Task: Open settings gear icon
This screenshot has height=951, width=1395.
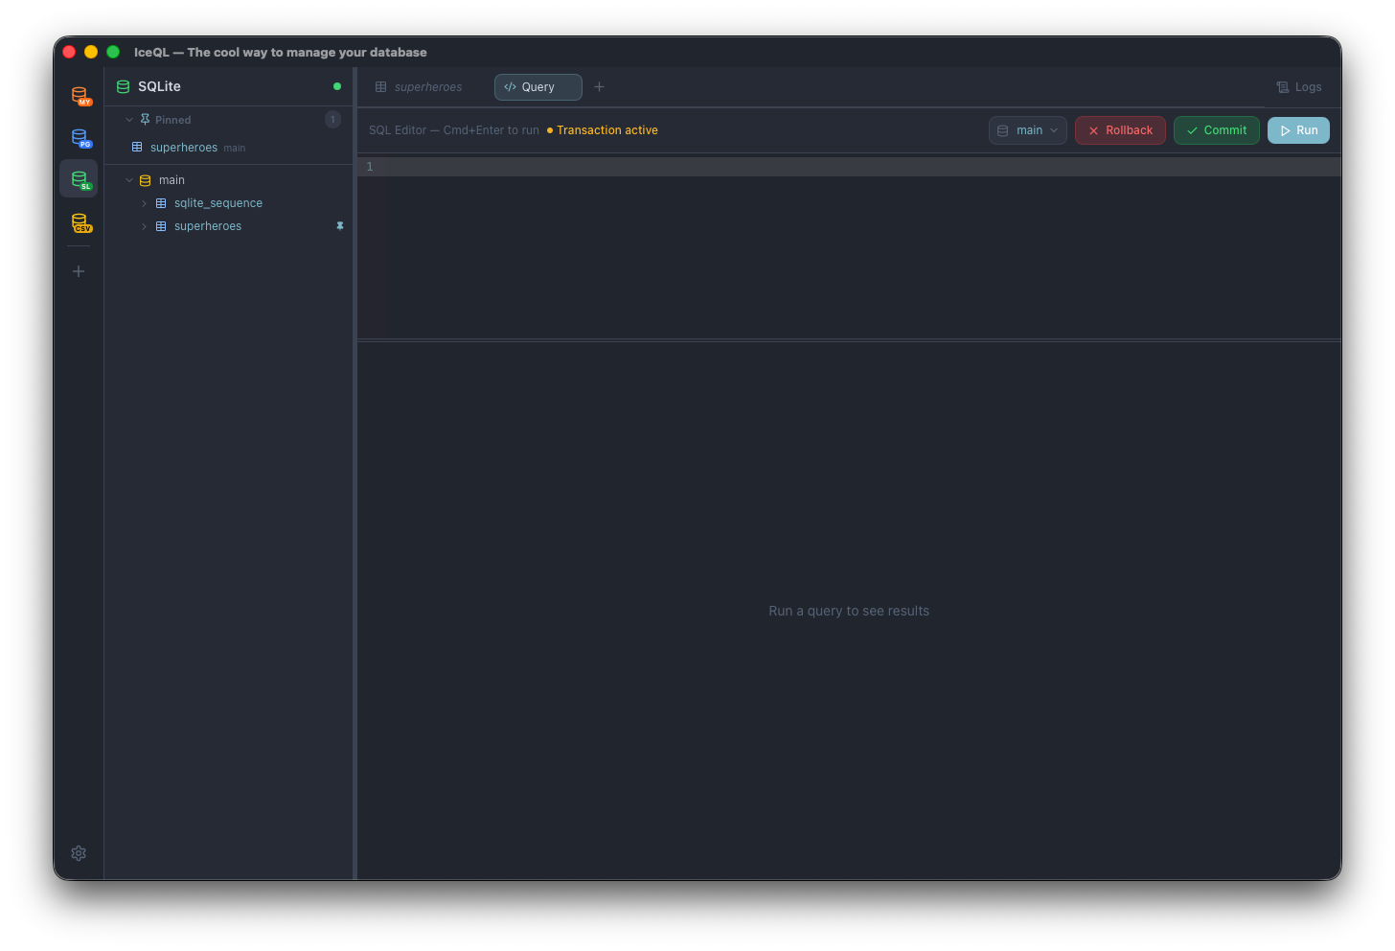Action: (79, 853)
